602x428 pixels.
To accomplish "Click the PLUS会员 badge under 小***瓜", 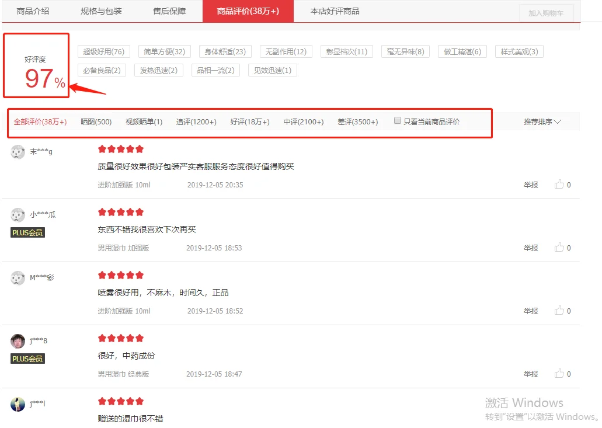I will pos(27,232).
